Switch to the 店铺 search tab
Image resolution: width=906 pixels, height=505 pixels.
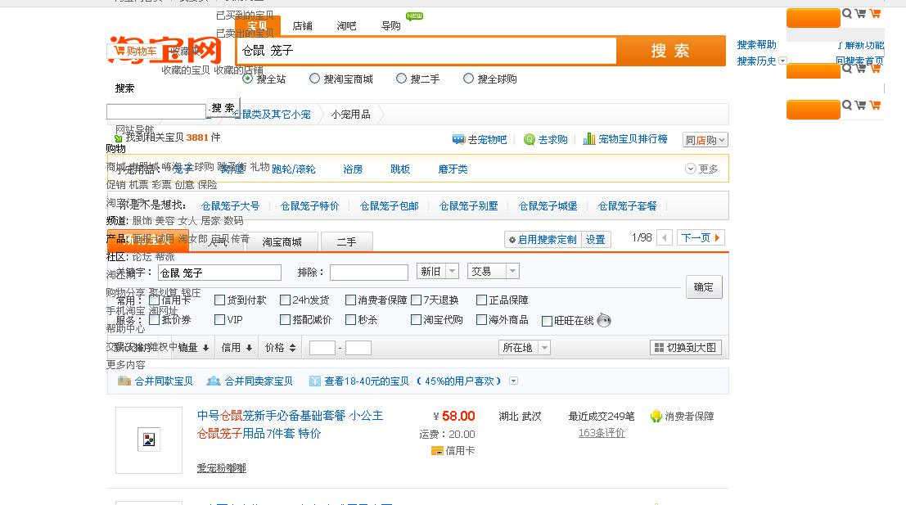(302, 25)
